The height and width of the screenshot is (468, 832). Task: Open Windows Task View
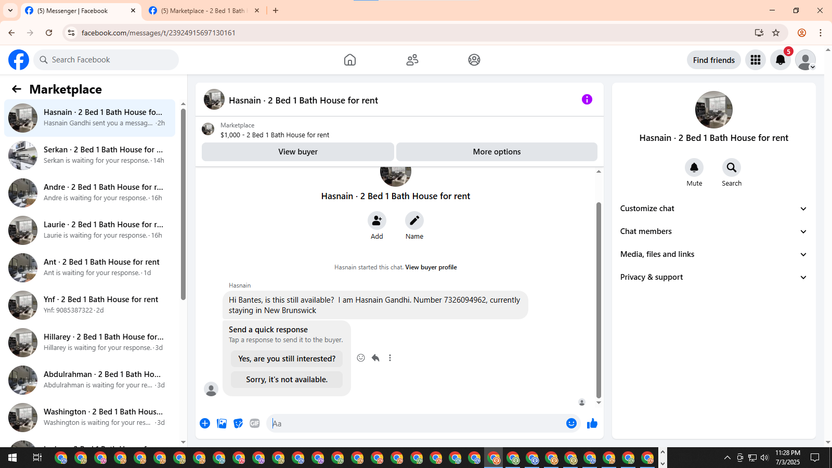[x=37, y=458]
